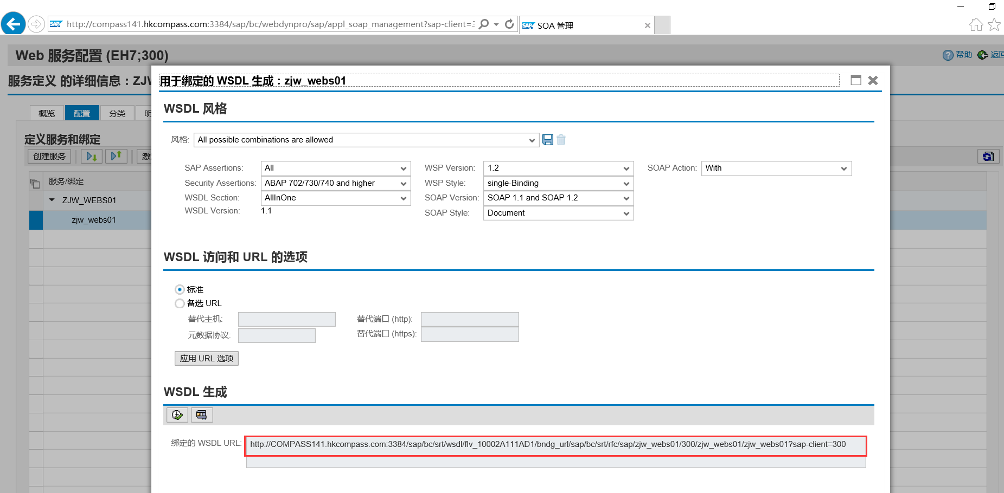Select the 标准 radio option

point(180,290)
